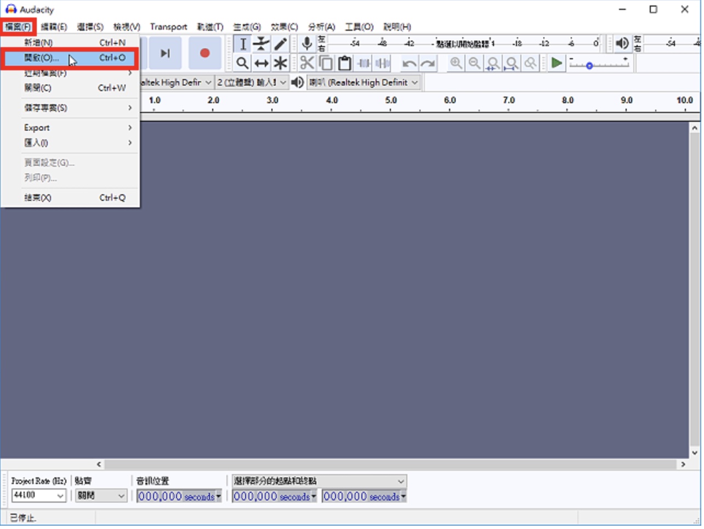The height and width of the screenshot is (529, 704).
Task: Open the 選擇(S) menu
Action: pyautogui.click(x=90, y=27)
